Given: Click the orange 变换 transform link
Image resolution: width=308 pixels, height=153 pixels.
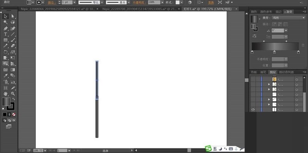Looking at the screenshot, I should pos(211,2).
